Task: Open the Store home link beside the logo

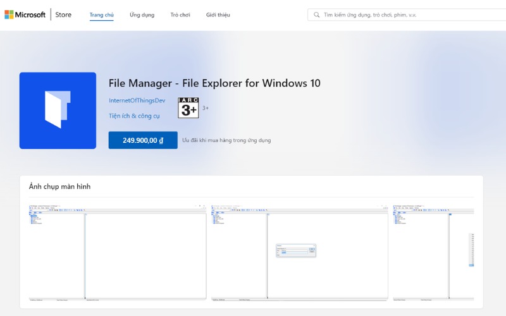Action: (x=63, y=15)
